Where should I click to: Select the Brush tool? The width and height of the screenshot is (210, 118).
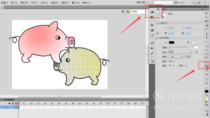pos(207,54)
